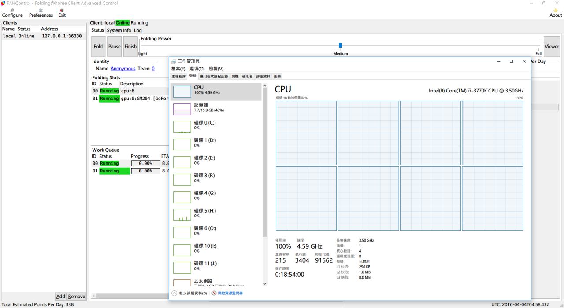
Task: Open the System Info tab
Action: pos(119,30)
